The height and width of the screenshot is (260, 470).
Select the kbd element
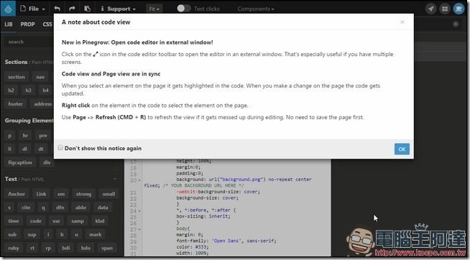pyautogui.click(x=100, y=220)
